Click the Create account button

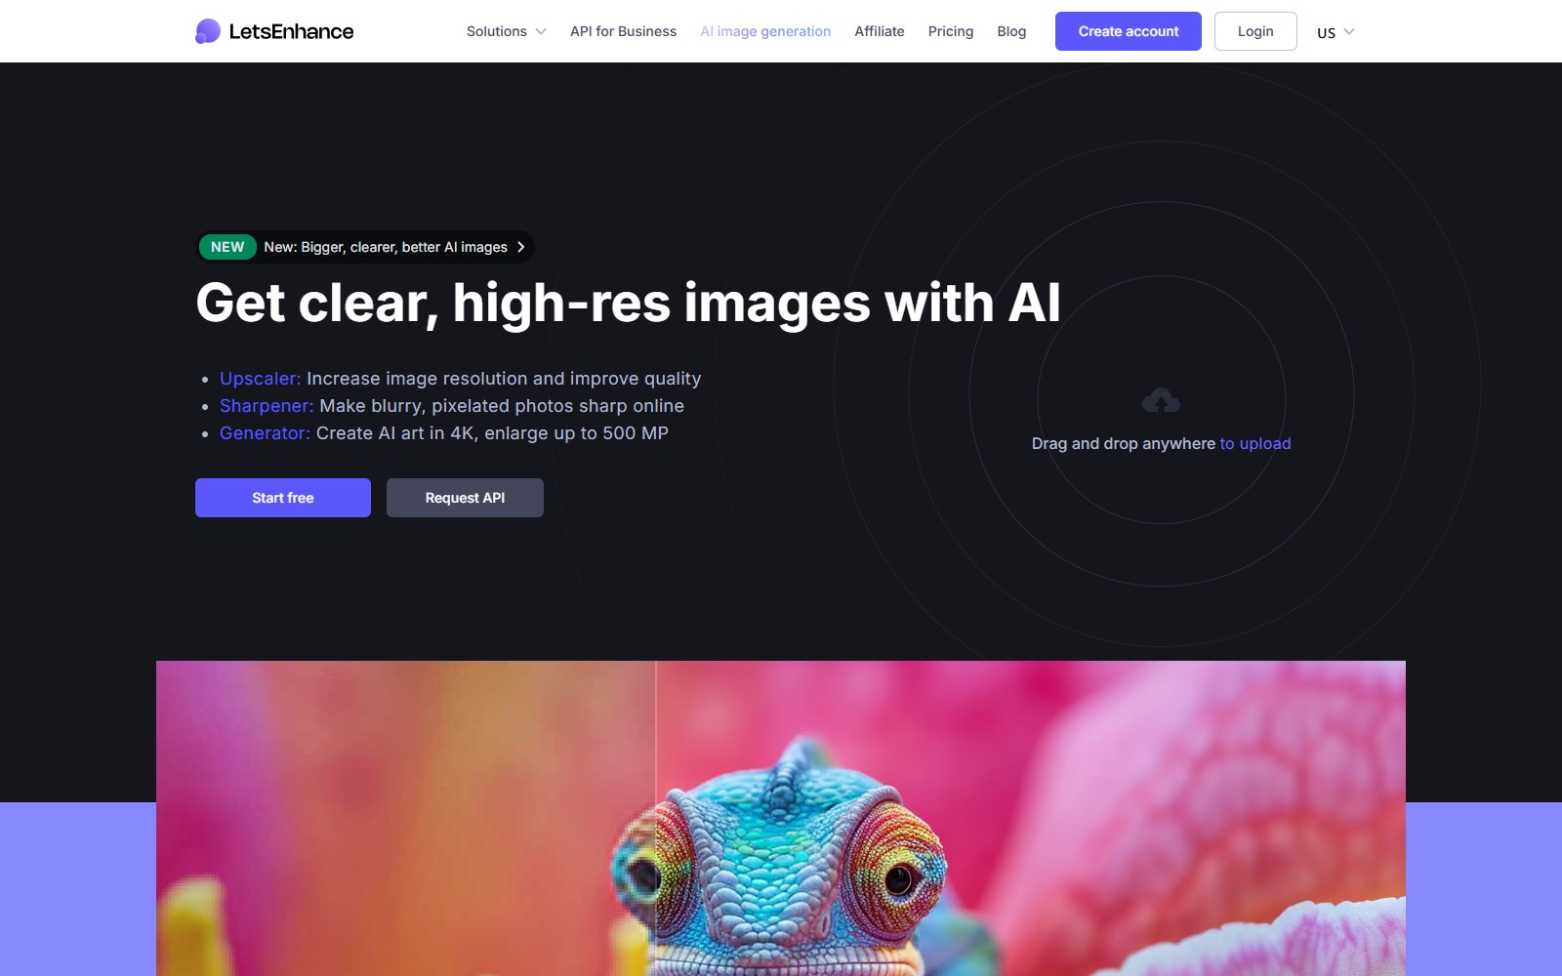tap(1128, 31)
